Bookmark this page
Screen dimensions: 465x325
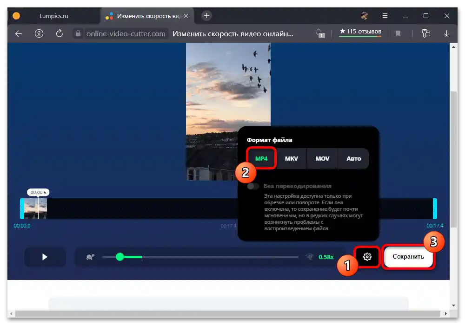coord(398,34)
